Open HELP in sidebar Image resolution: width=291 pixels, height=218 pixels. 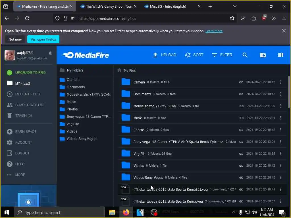click(x=16, y=164)
